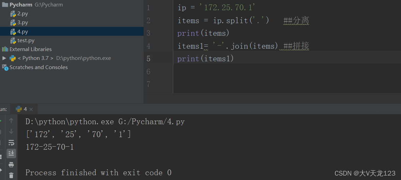Click the Pycharm project folder icon
Viewport: 401px width, 180px height.
(5, 5)
